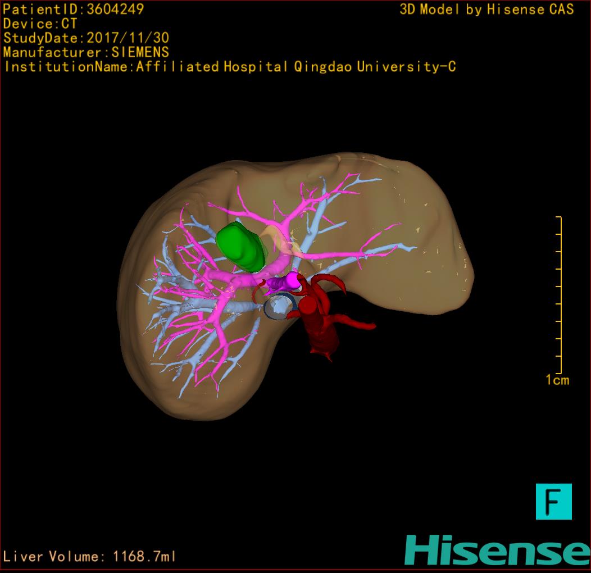Click the Manufacturer:SIEMENS label
This screenshot has width=591, height=573.
[86, 52]
